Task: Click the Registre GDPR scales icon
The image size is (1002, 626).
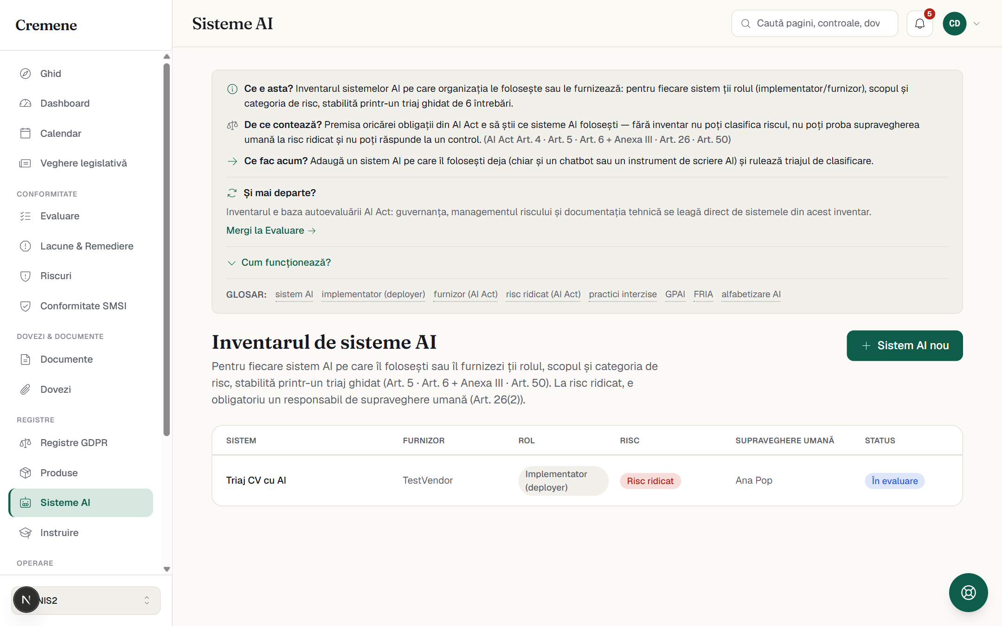Action: pos(26,443)
